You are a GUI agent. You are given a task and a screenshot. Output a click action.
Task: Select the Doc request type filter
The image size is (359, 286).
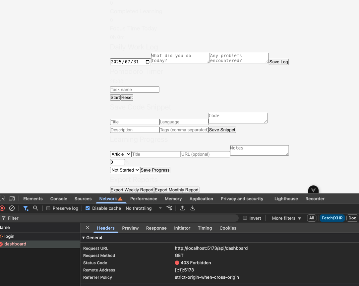352,218
